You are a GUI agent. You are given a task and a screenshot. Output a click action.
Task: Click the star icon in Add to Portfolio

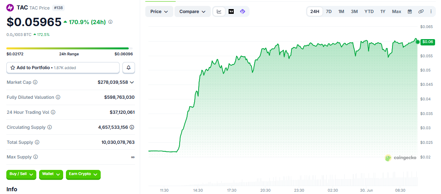pos(13,68)
